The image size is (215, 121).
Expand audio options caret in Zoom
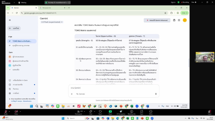tap(9, 112)
